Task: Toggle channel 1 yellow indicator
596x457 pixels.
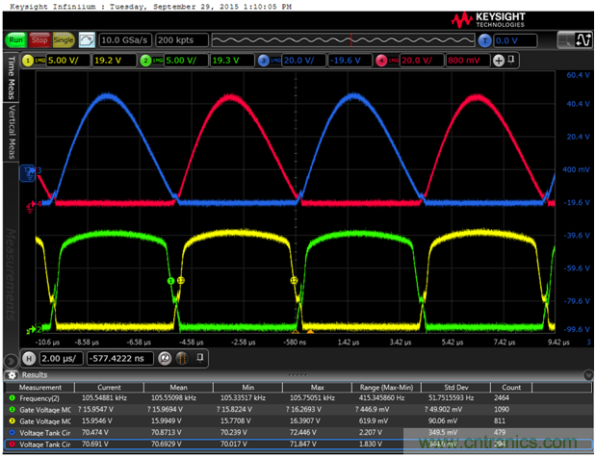Action: coord(28,60)
